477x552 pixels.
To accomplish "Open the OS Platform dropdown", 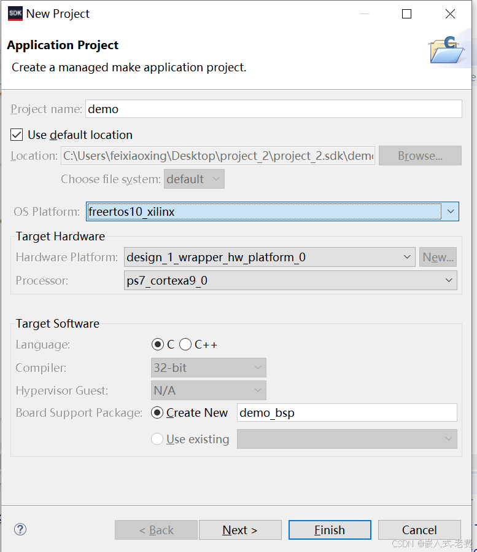I will [272, 211].
